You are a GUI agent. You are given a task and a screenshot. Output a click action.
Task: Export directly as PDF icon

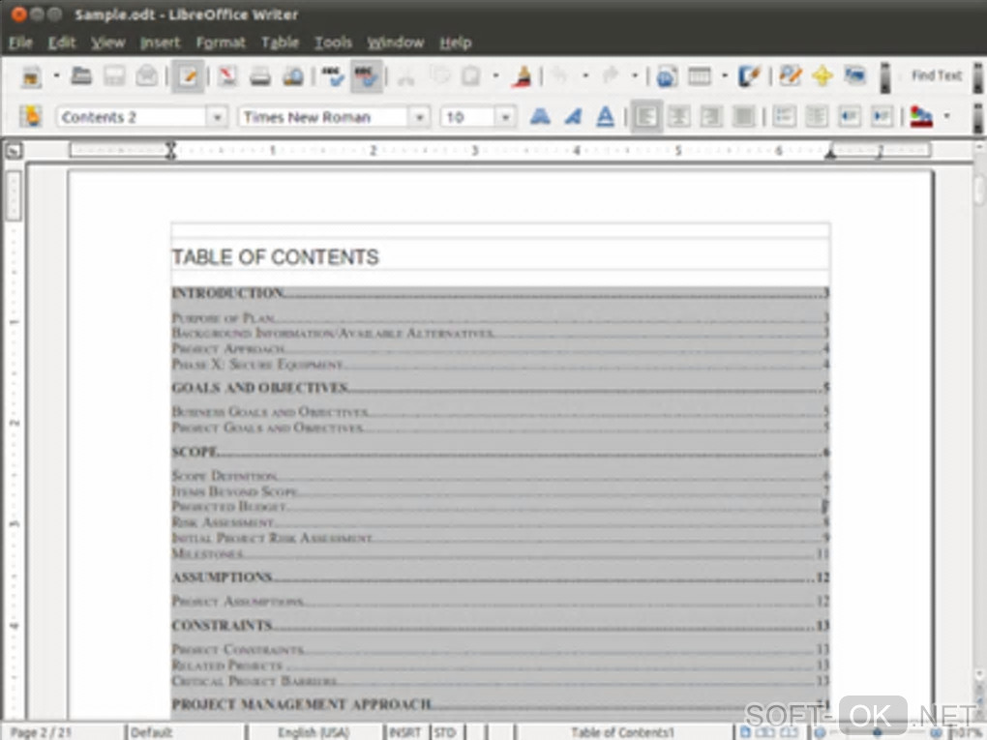(x=227, y=76)
